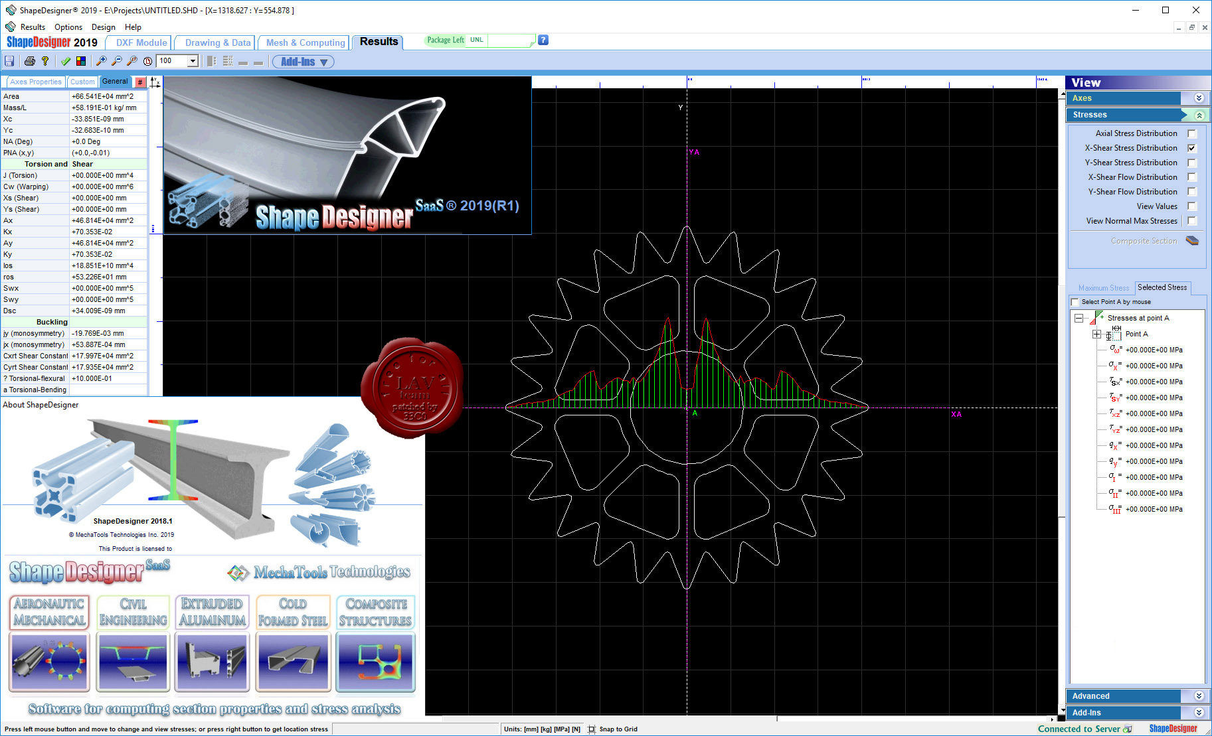
Task: Click the Connected to Server status icon
Action: pos(1127,729)
